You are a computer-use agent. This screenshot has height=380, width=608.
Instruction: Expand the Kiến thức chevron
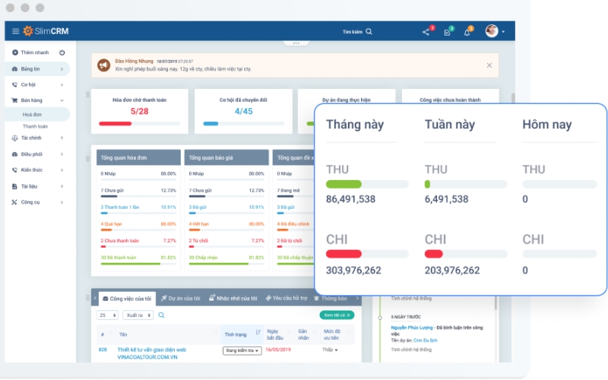pyautogui.click(x=62, y=169)
